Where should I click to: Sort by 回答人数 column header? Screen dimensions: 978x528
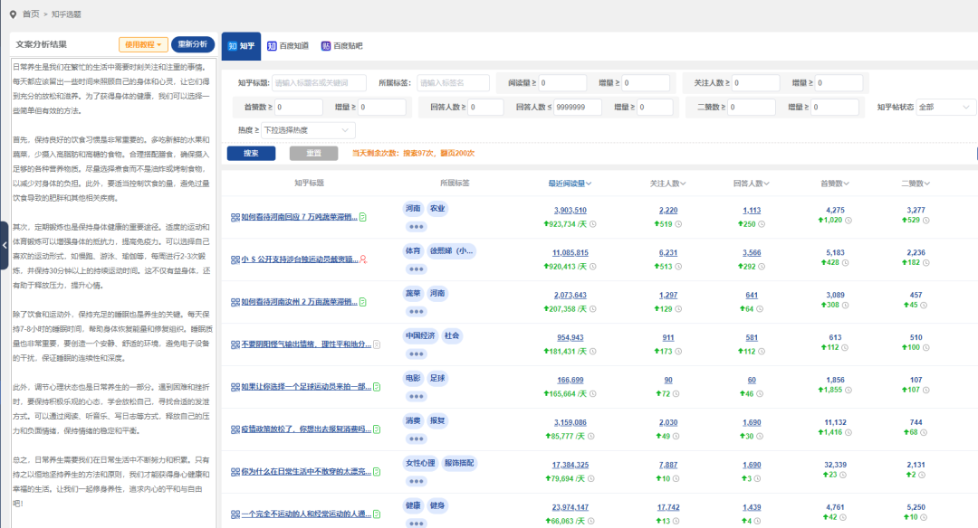click(752, 183)
